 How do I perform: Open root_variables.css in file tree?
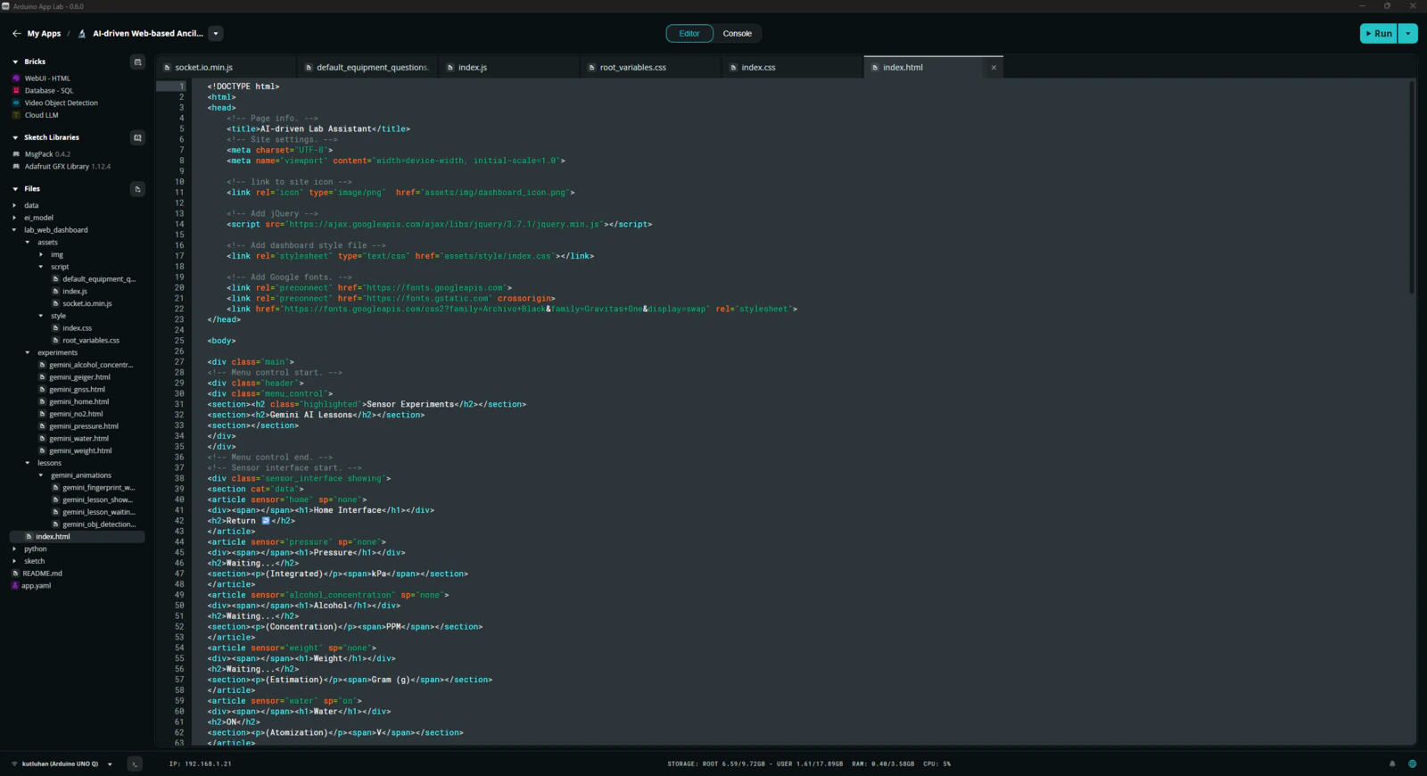(x=86, y=341)
